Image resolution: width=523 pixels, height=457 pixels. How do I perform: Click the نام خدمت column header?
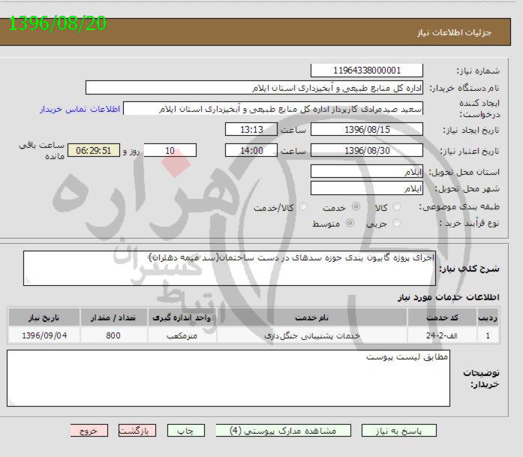(x=312, y=317)
